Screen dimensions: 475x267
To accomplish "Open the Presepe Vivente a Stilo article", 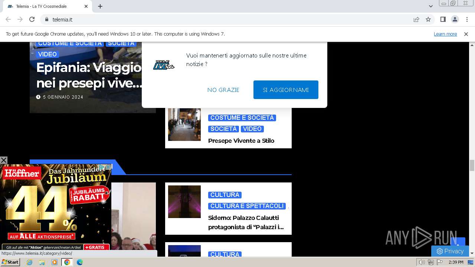I will click(x=241, y=141).
